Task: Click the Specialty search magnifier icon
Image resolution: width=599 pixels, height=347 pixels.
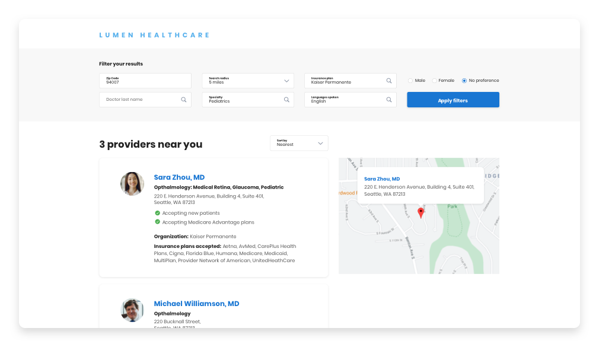Action: click(x=286, y=100)
